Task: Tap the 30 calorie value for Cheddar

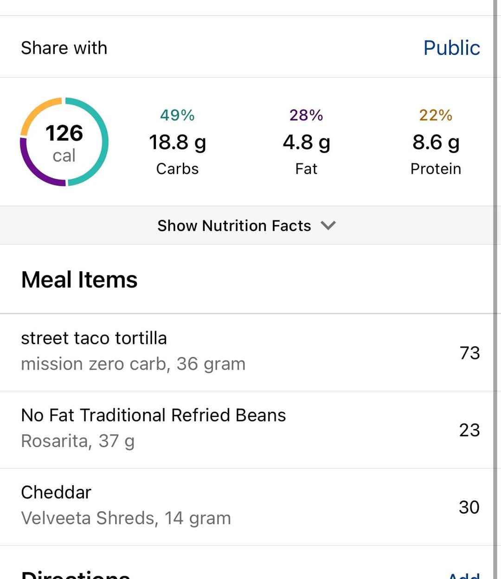Action: click(x=469, y=507)
